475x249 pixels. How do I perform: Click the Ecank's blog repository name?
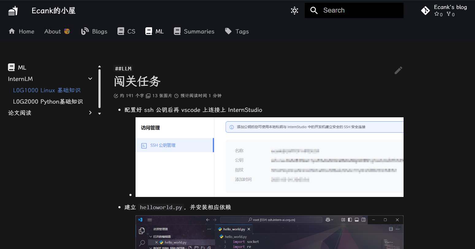coord(450,7)
